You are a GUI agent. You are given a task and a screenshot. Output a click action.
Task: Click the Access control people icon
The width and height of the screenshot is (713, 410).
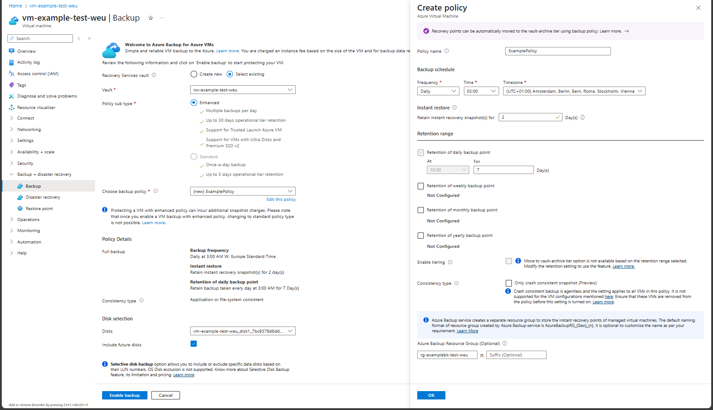click(11, 74)
